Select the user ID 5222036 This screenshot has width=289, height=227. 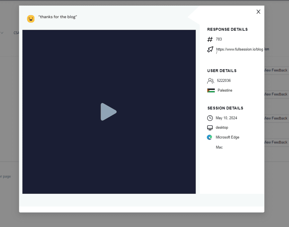coord(224,81)
